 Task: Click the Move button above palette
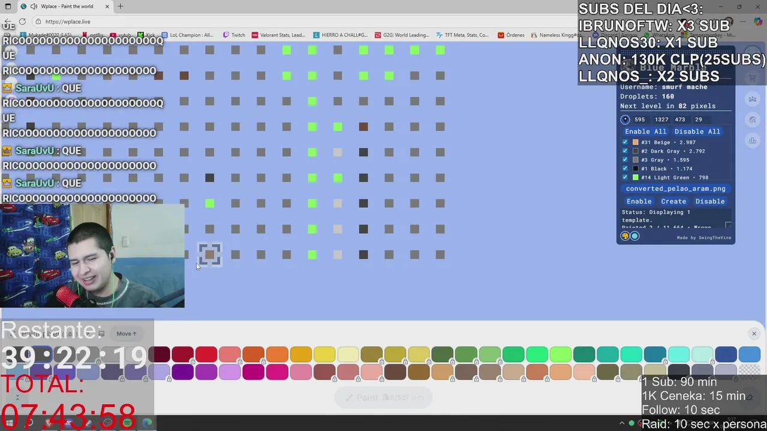(126, 333)
